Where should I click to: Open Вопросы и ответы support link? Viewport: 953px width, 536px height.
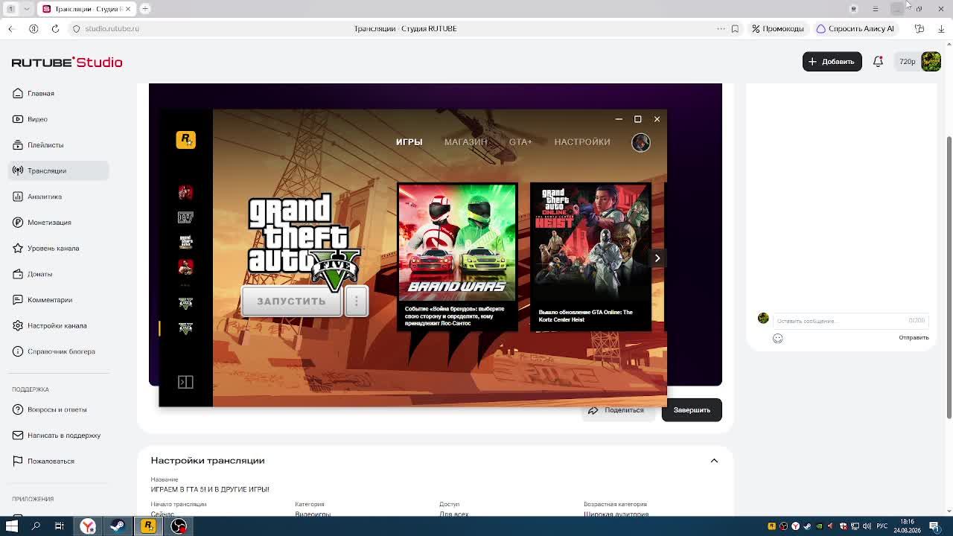(58, 409)
